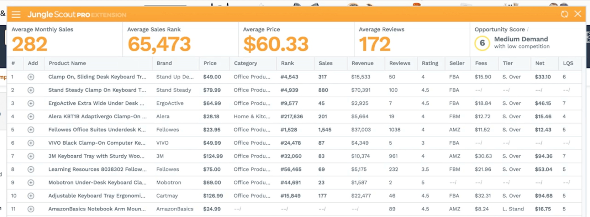This screenshot has width=590, height=217.
Task: Open 3M Keyboard Tray with Sturdy link
Action: point(96,156)
